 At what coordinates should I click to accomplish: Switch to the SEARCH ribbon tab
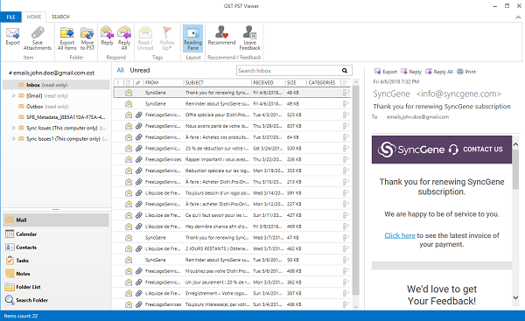click(x=60, y=17)
